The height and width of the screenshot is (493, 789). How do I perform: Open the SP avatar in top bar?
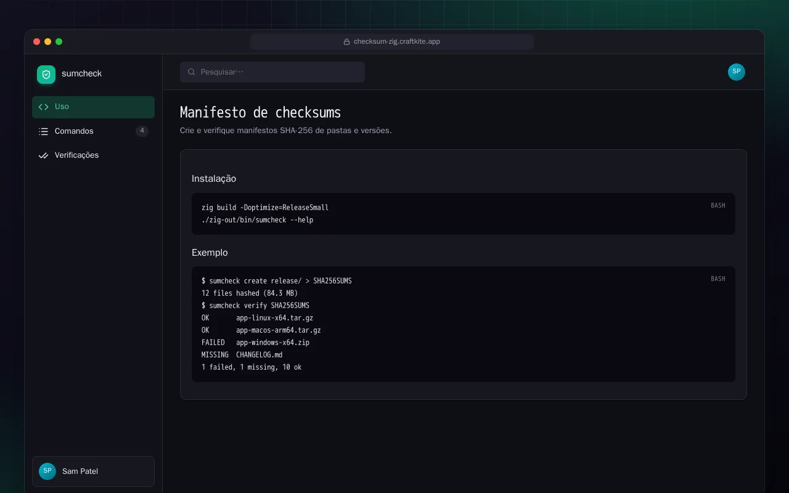[737, 72]
